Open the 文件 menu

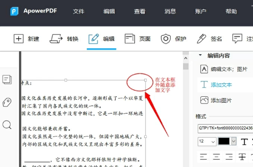[78, 11]
